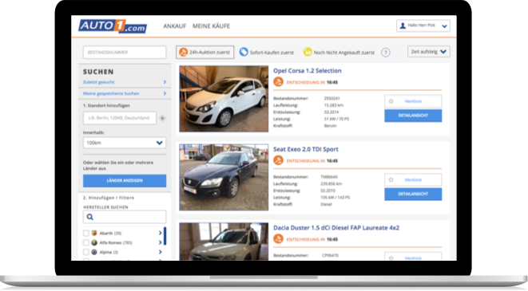Click the auction icon under Opel Corsa

[278, 82]
